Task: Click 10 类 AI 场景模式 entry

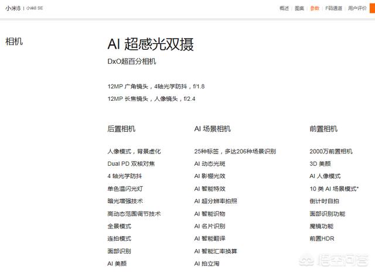Action: click(334, 189)
